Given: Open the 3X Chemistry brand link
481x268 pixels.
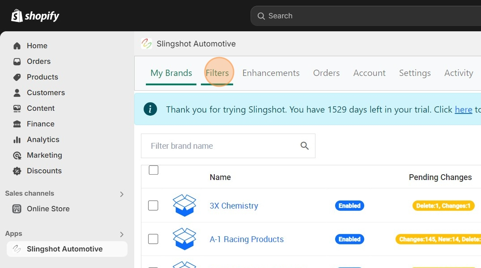Looking at the screenshot, I should point(234,206).
